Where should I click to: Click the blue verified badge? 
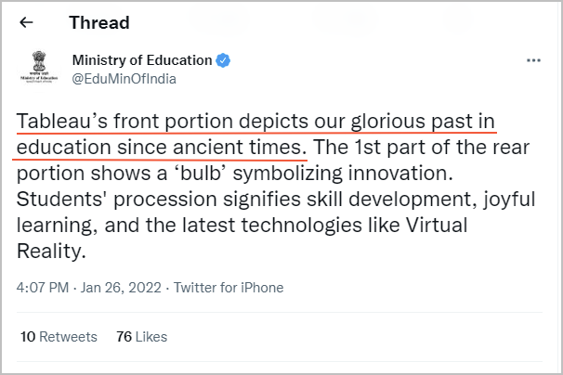click(223, 60)
